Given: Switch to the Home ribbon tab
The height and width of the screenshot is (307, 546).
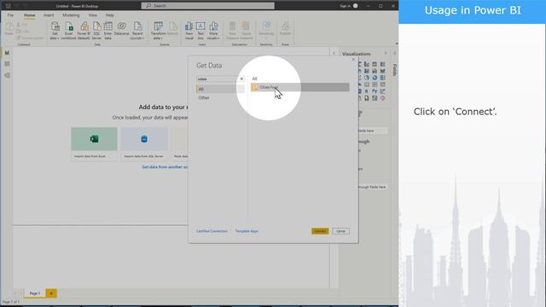Looking at the screenshot, I should [x=29, y=15].
